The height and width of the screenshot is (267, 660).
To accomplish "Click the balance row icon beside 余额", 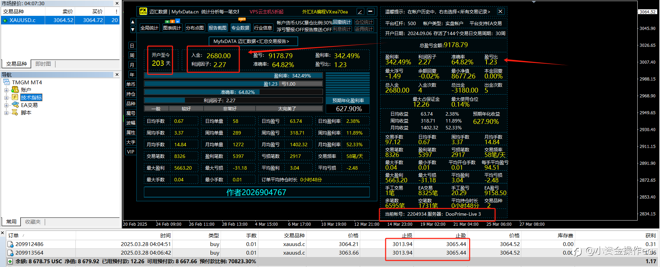I will coord(10,261).
